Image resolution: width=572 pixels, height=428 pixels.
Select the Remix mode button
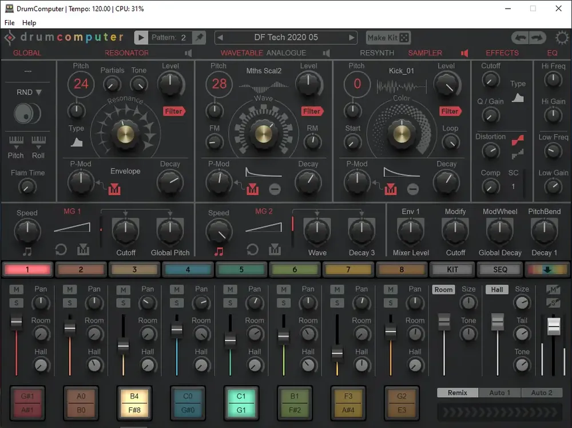click(458, 393)
